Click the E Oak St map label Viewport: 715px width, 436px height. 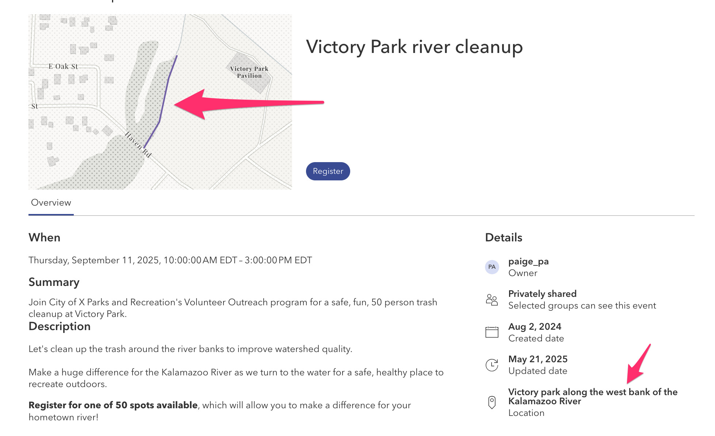pos(63,66)
